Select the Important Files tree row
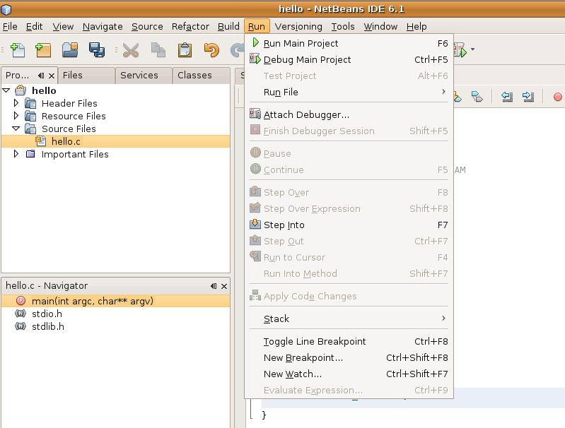Viewport: 565px width, 428px height. tap(115, 154)
